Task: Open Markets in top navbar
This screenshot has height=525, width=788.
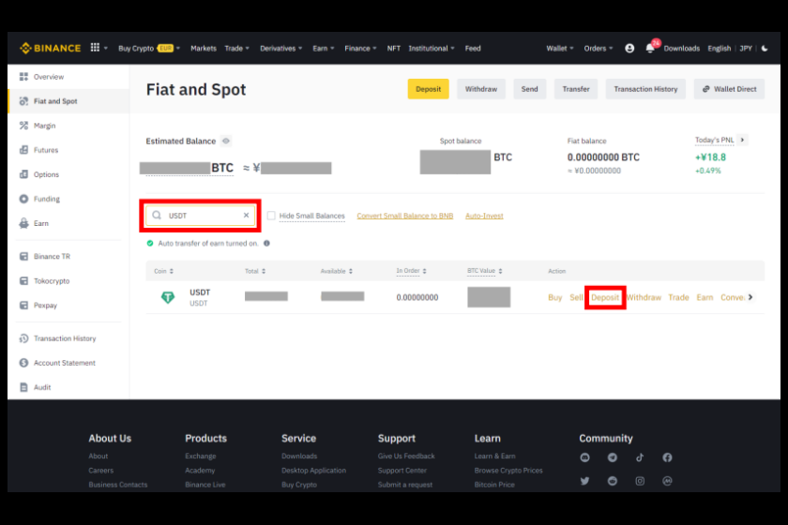Action: pos(204,48)
